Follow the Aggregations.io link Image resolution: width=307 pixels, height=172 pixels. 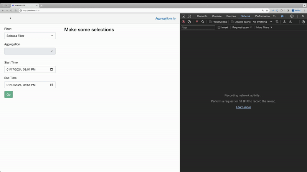[165, 18]
